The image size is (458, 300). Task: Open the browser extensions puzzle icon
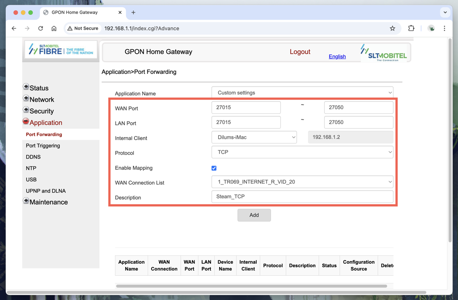pos(411,28)
